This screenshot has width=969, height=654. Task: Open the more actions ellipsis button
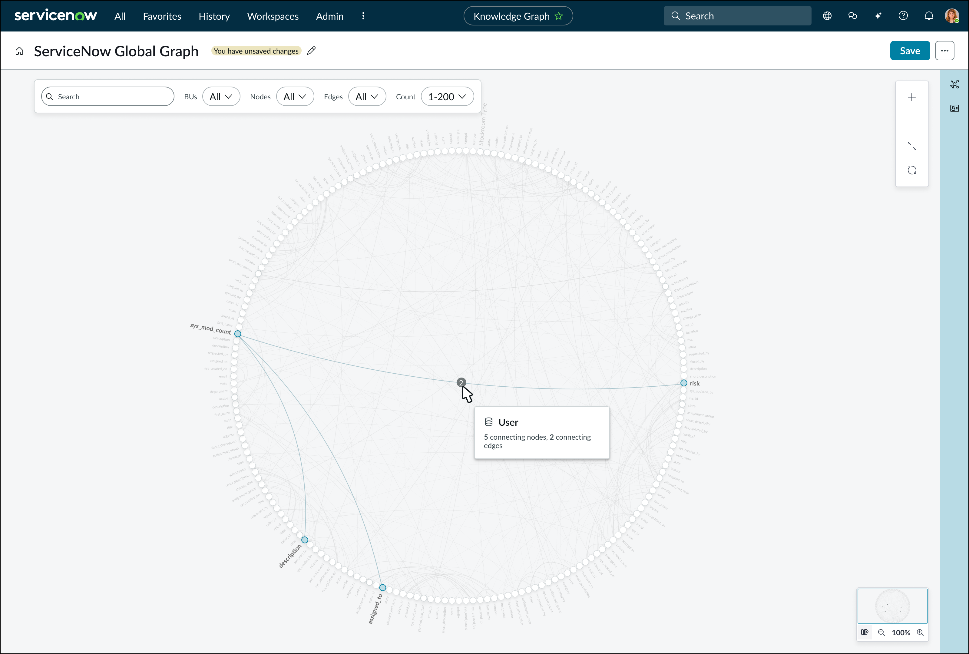click(x=944, y=51)
